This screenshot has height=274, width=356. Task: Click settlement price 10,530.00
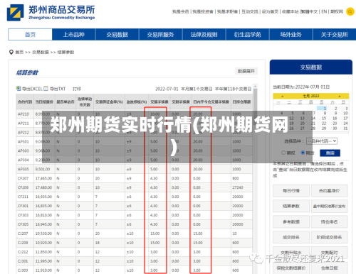point(43,234)
